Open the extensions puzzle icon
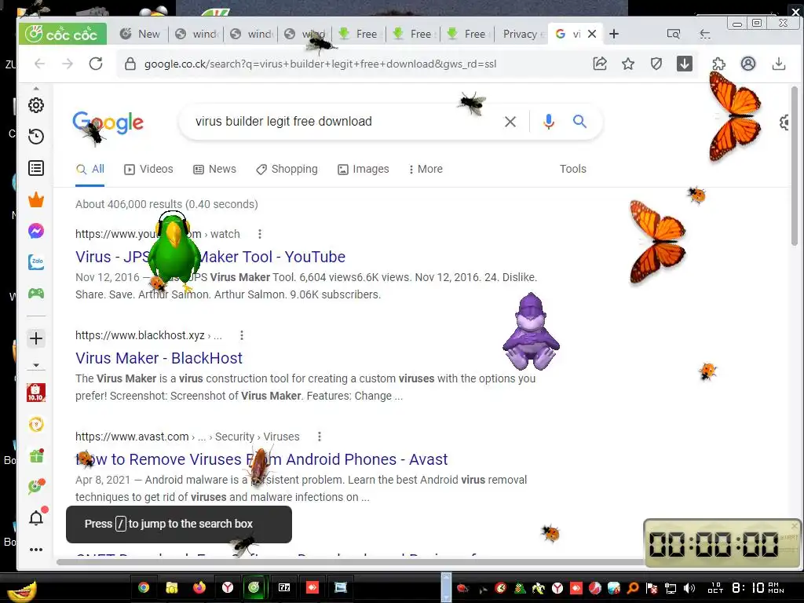This screenshot has height=603, width=804. 719,64
